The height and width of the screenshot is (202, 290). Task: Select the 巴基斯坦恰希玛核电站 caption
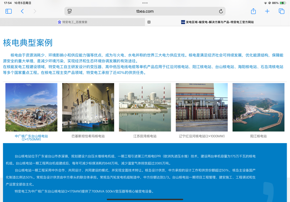(88, 136)
